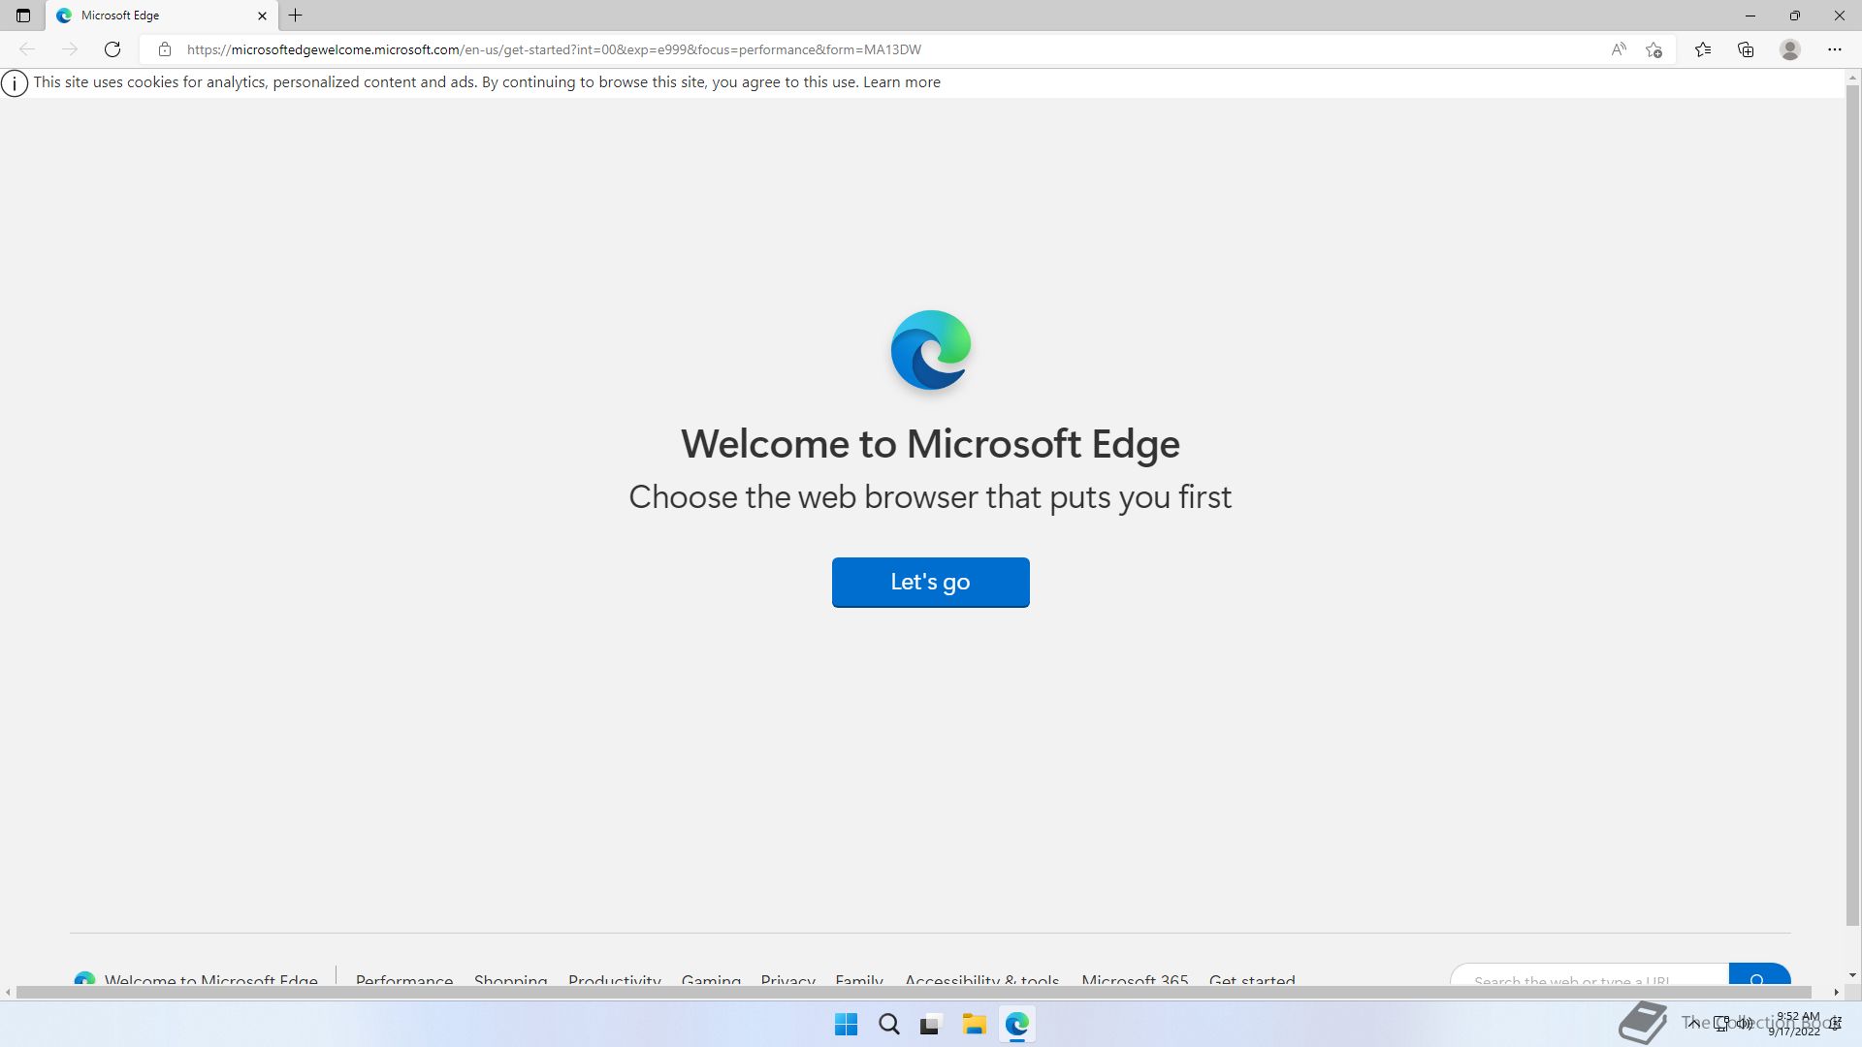Close the Microsoft Edge tab
Screen dimensions: 1862x1047
pos(262,16)
